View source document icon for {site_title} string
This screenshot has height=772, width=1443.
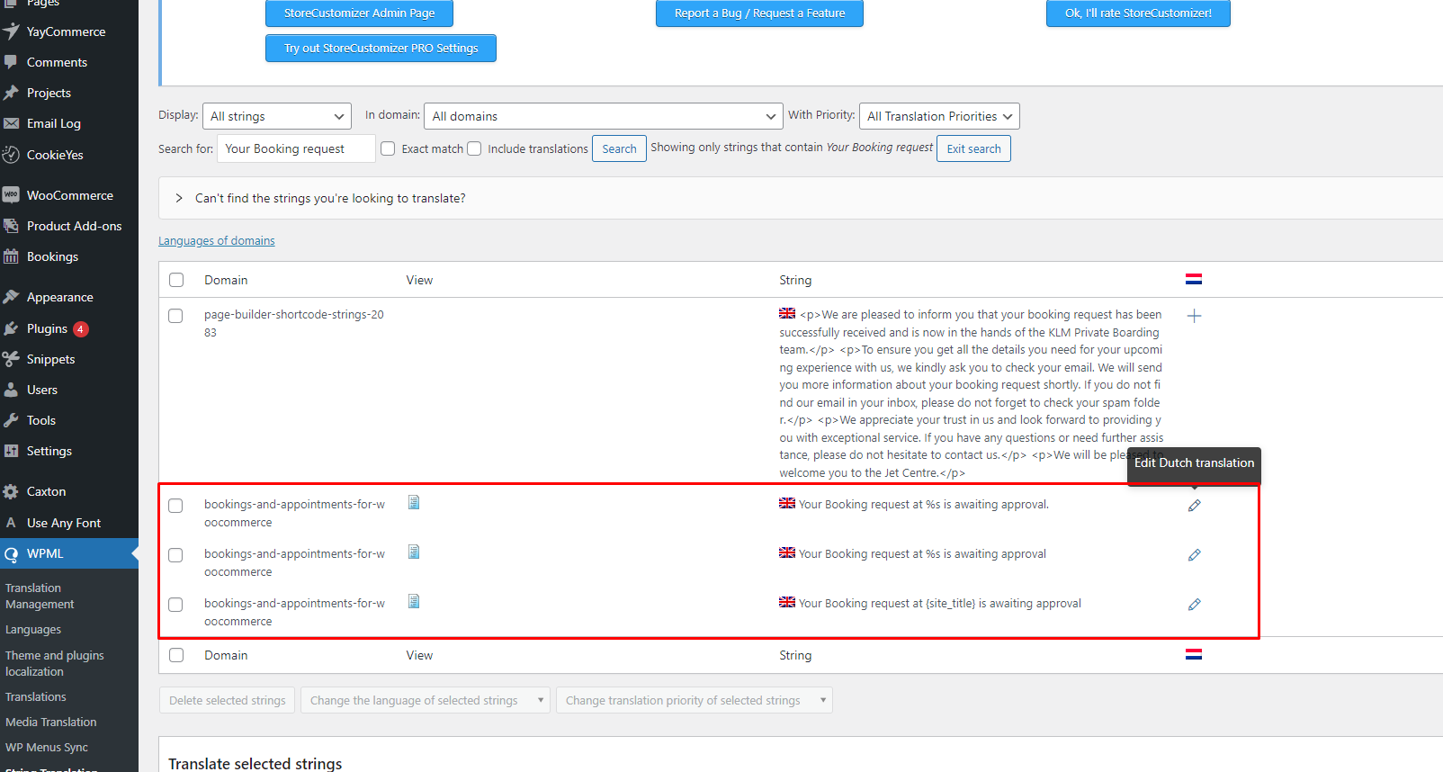(414, 601)
